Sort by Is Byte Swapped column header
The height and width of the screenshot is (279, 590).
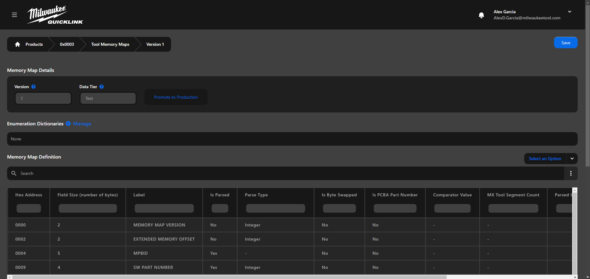[339, 195]
